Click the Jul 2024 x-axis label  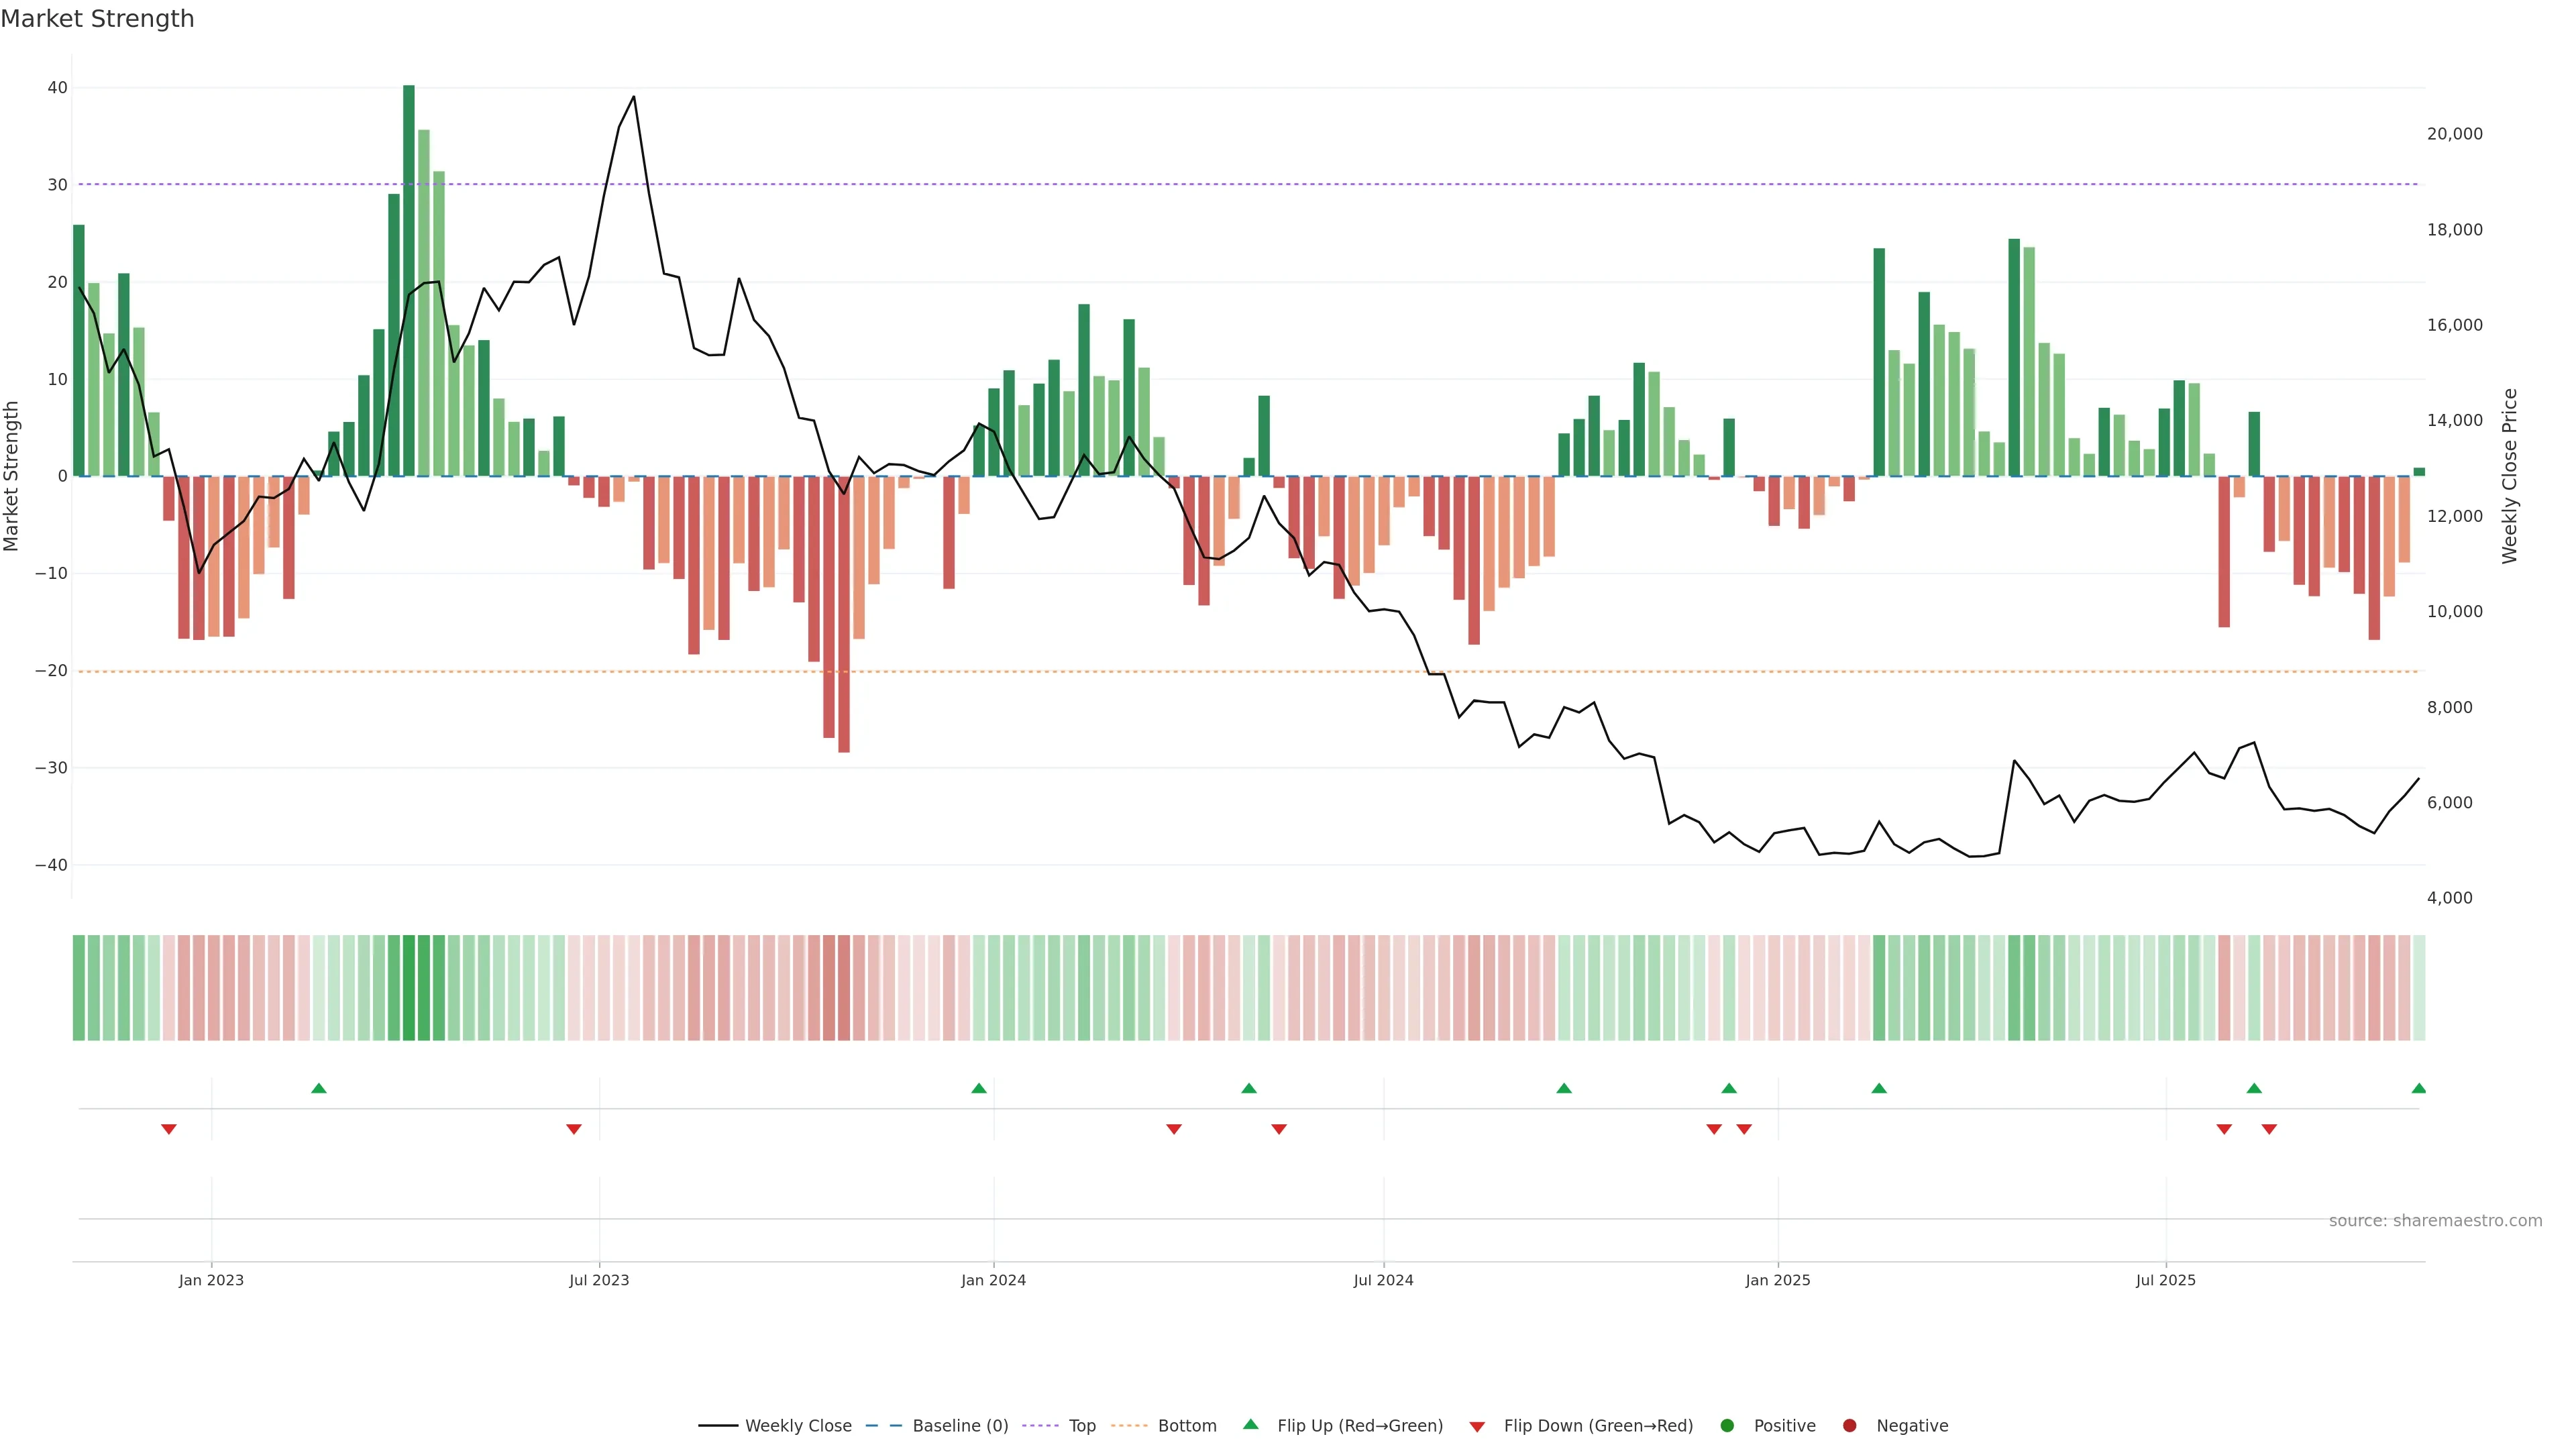pos(1383,1280)
